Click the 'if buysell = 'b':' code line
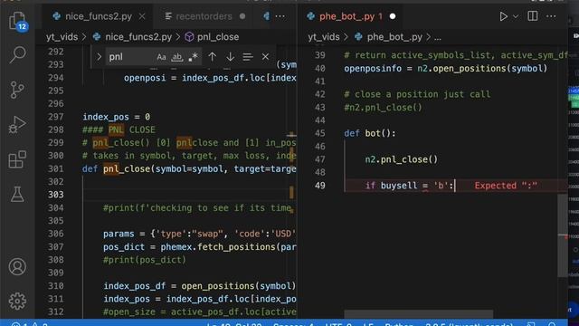 (409, 186)
